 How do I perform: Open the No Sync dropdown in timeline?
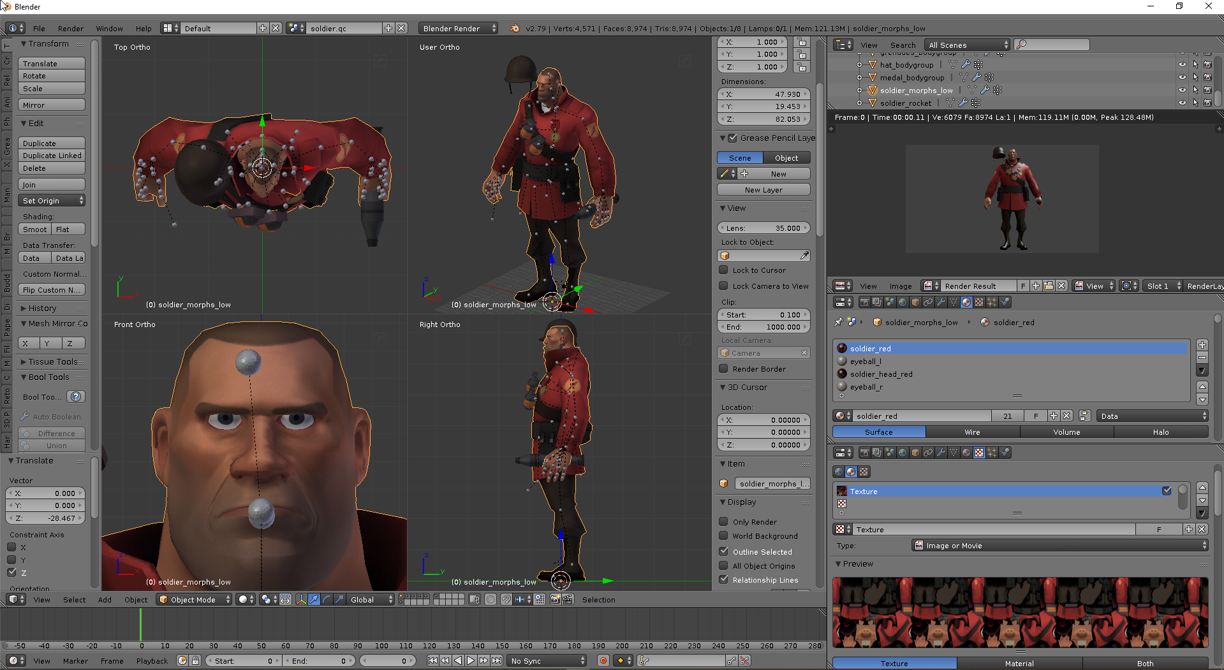(547, 660)
